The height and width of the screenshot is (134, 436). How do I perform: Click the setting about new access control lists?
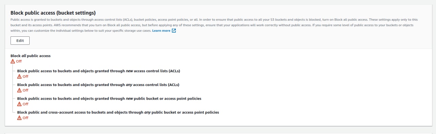[x=98, y=71]
